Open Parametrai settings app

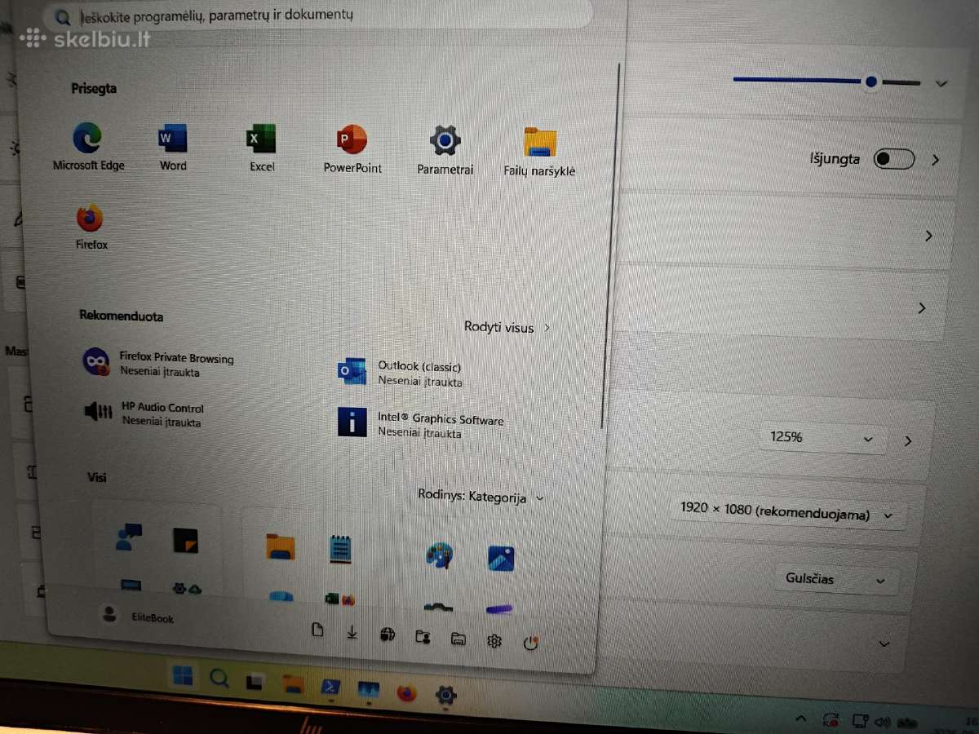tap(445, 150)
